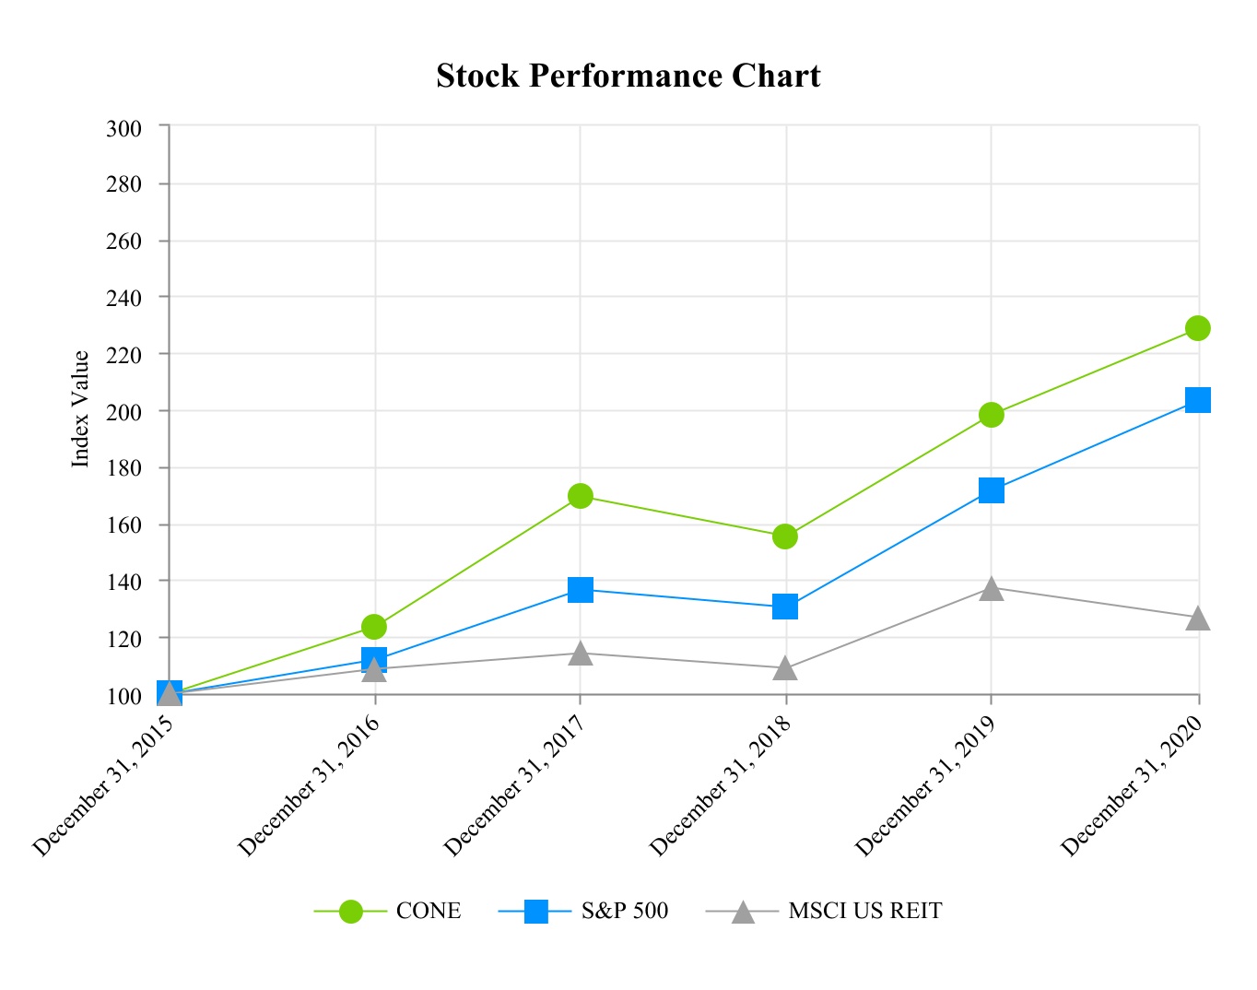
Task: Click the CONE green circle at December 31, 2020
Action: (x=1197, y=328)
